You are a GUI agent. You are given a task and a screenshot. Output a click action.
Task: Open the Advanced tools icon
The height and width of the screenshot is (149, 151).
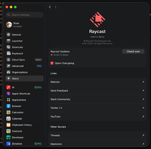tap(8, 66)
